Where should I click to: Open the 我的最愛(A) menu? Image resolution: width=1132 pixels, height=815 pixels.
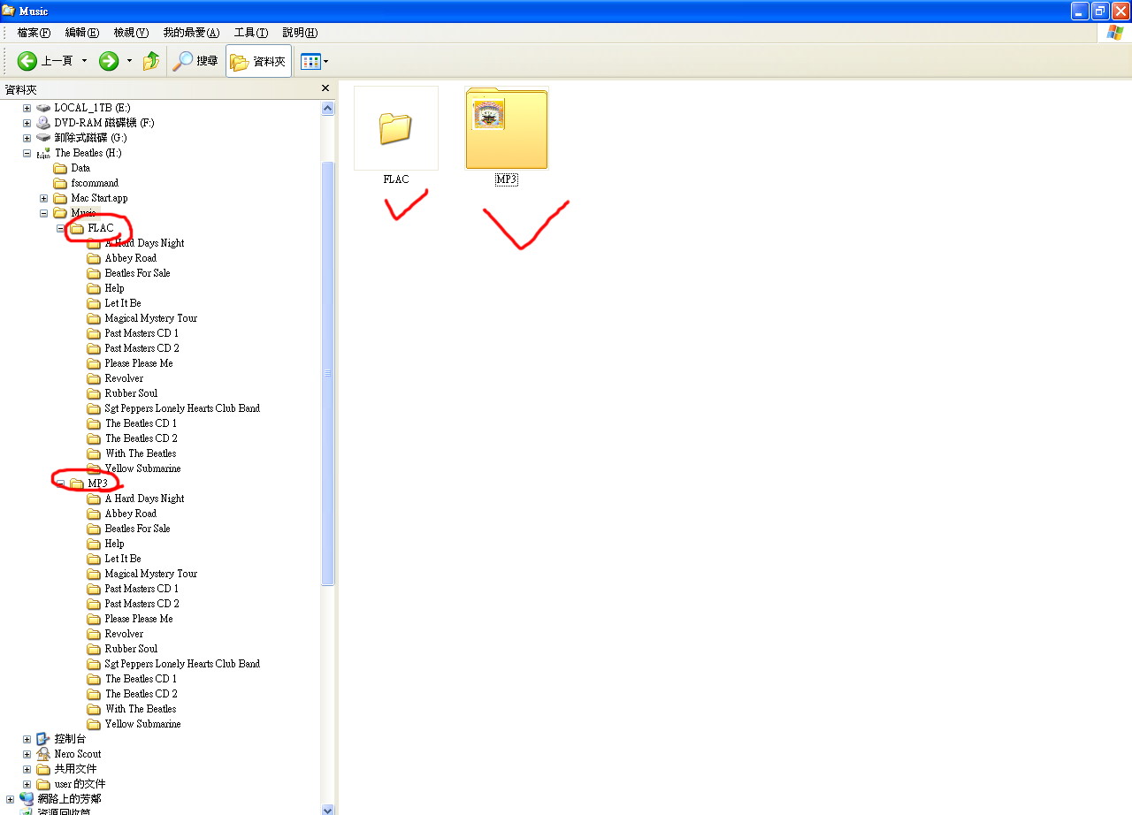point(191,33)
